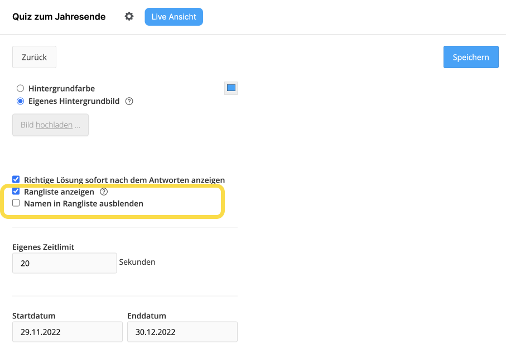Open the blue background color swatch
This screenshot has height=353, width=506.
click(231, 88)
